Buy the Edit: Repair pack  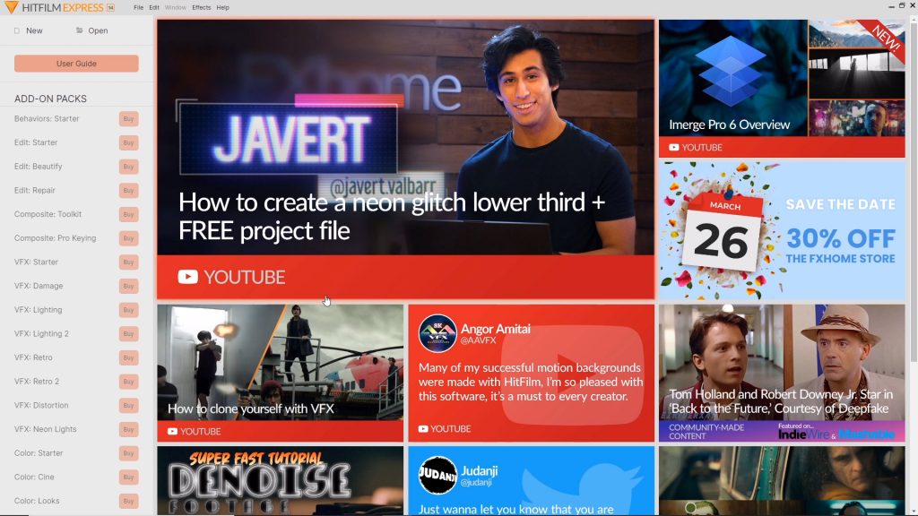(x=129, y=191)
